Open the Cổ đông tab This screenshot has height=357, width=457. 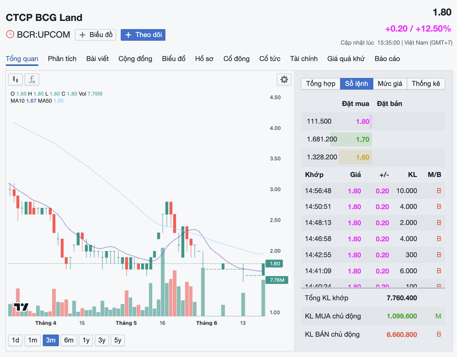tap(236, 59)
